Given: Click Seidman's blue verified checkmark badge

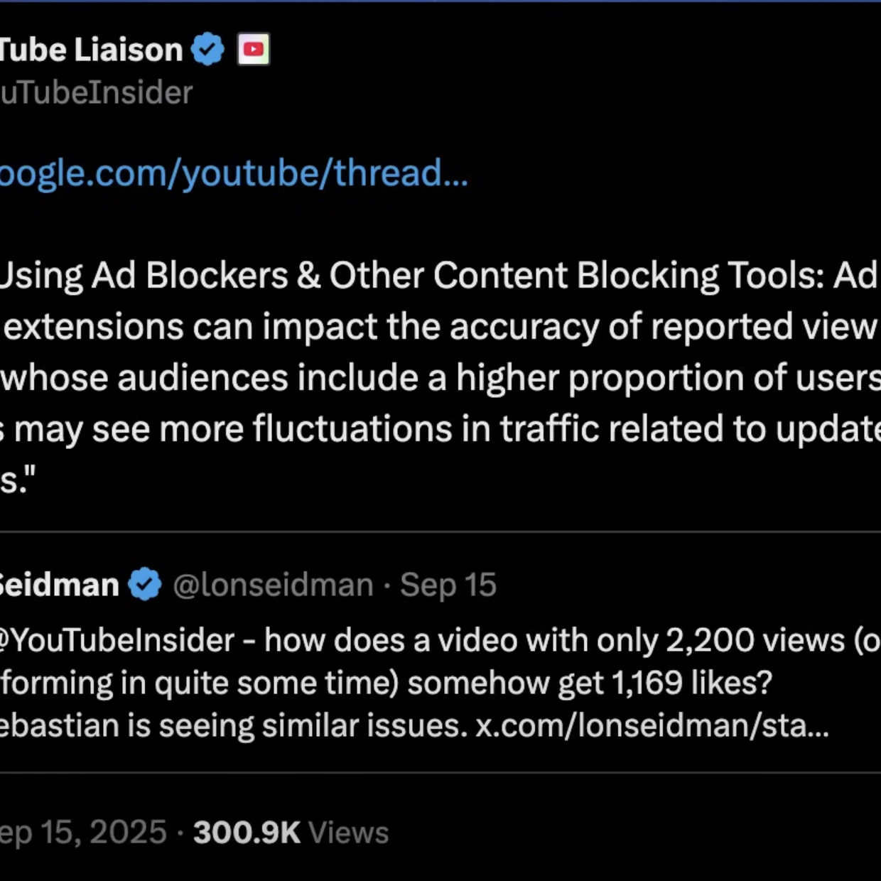Looking at the screenshot, I should [x=145, y=585].
